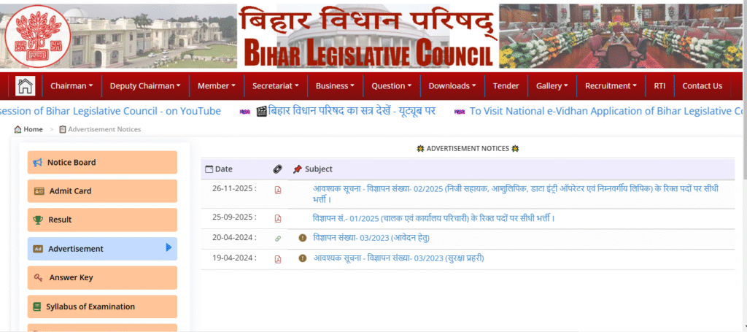
Task: Click the megaphone icon on Notice Board
Action: click(x=38, y=163)
